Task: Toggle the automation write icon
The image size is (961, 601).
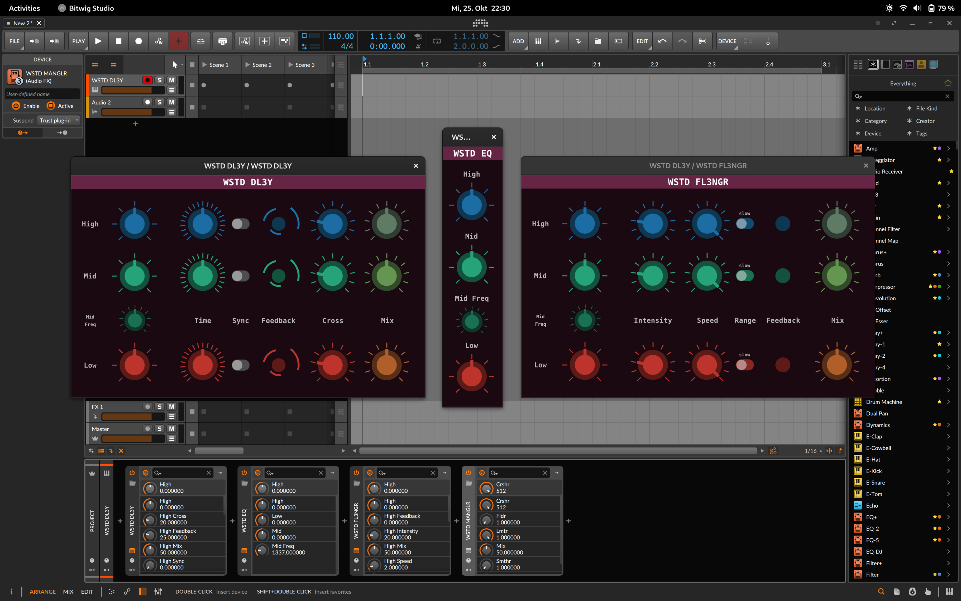Action: pos(159,41)
